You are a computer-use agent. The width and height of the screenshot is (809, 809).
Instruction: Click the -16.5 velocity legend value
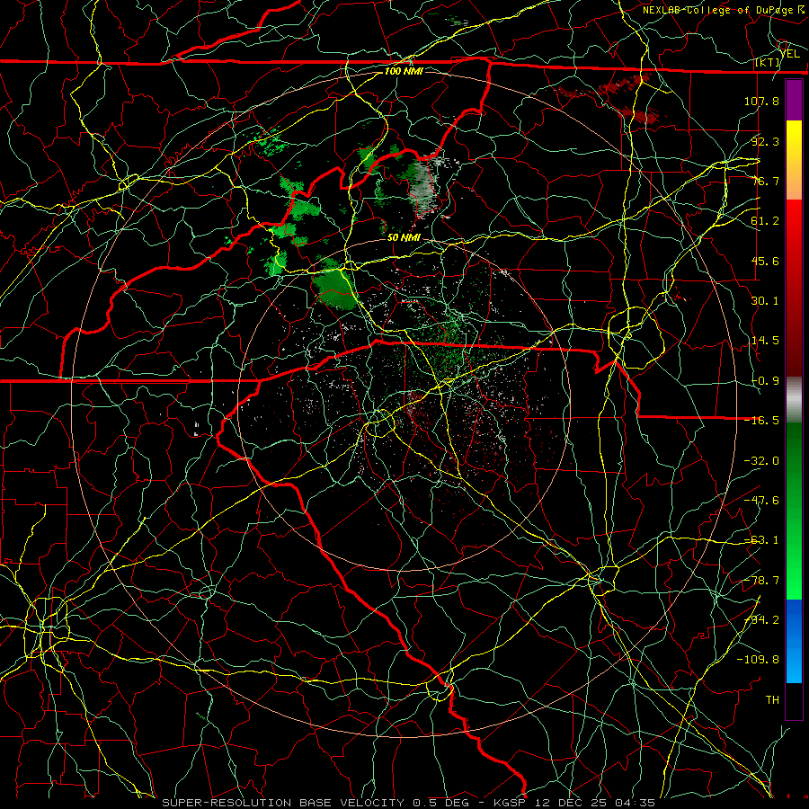761,421
